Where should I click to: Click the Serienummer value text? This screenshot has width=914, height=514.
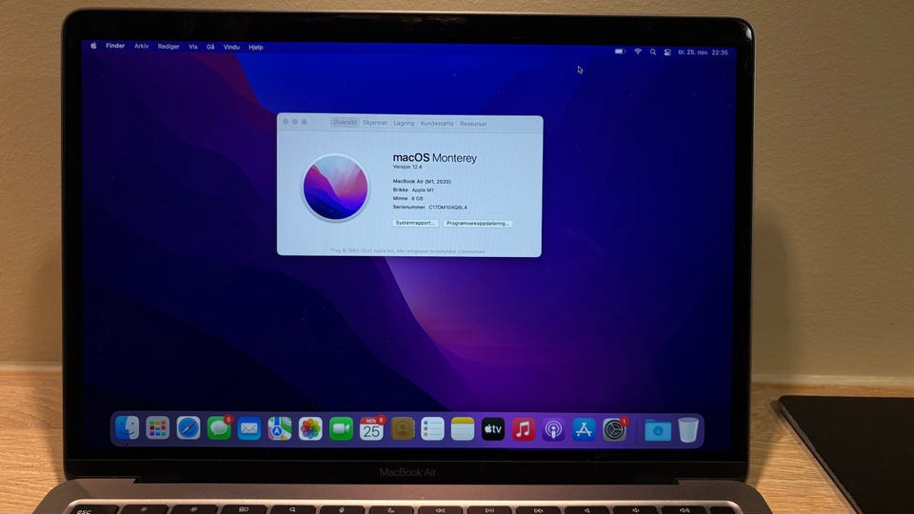click(x=447, y=208)
